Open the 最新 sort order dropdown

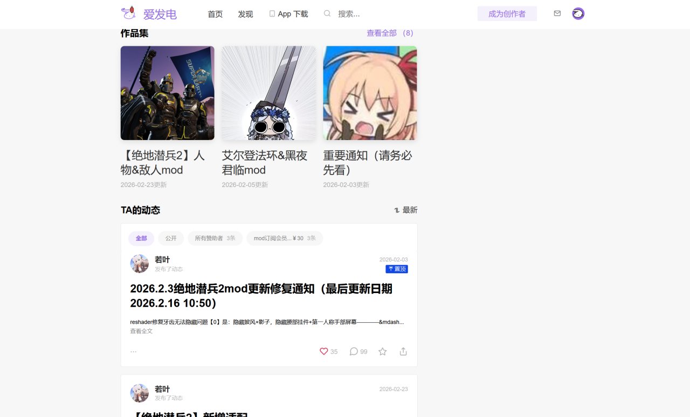click(406, 210)
